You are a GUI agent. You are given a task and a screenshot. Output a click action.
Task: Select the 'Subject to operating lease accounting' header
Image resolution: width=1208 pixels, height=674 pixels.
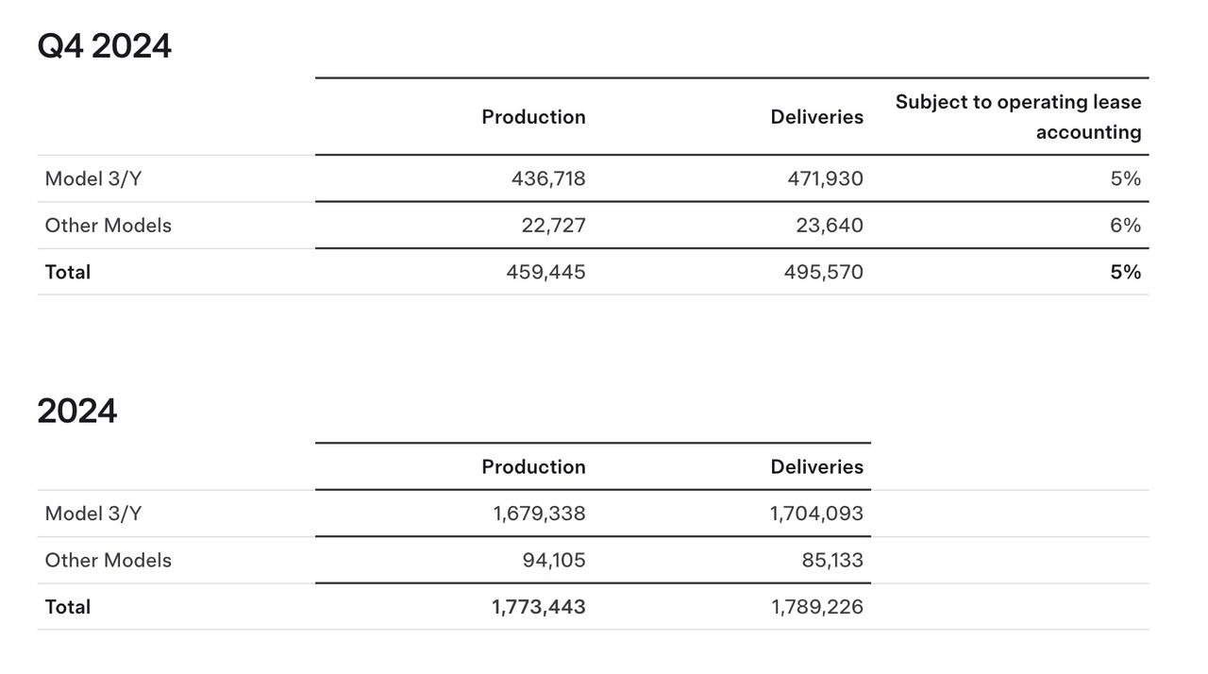coord(1018,116)
